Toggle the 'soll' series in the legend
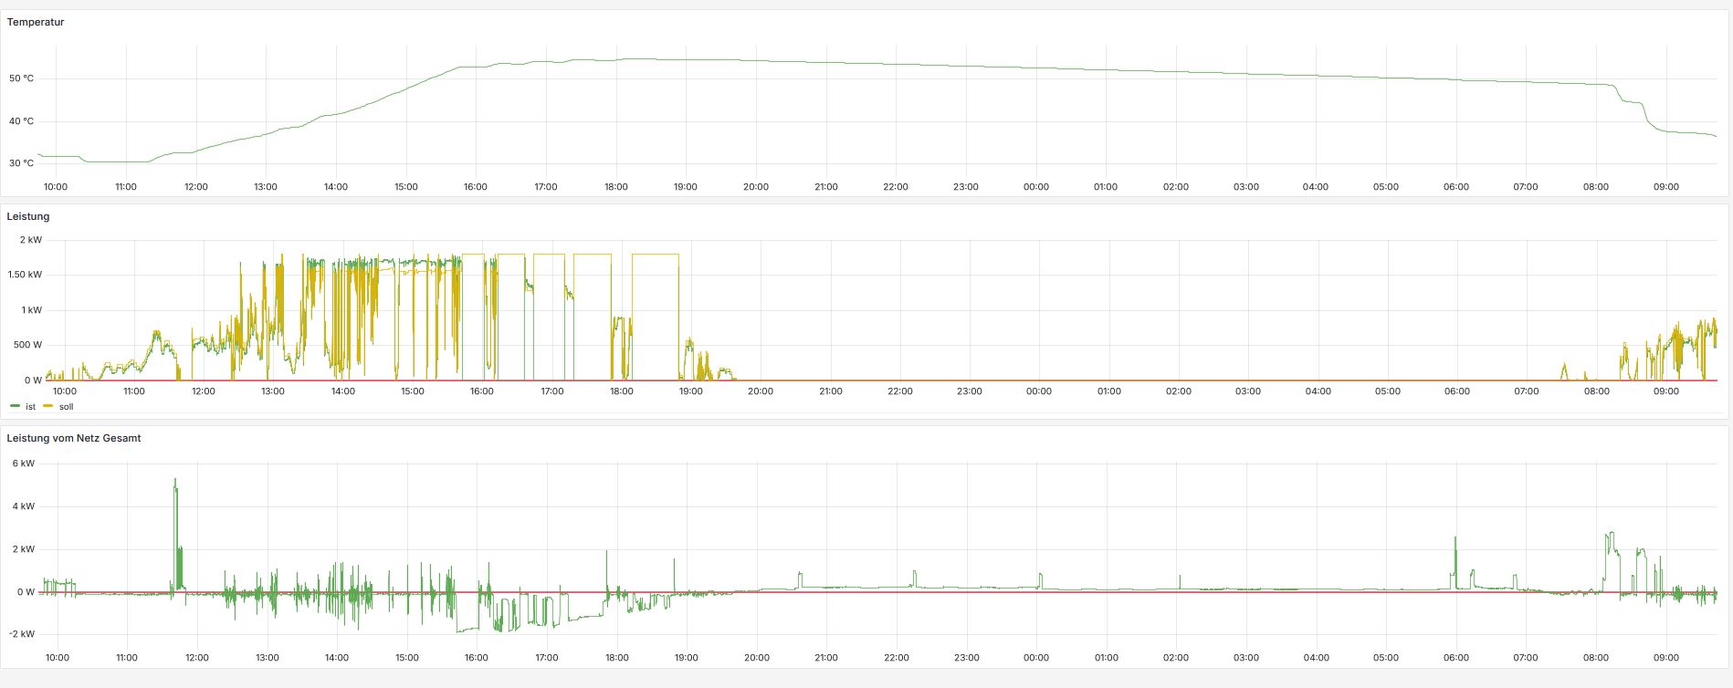 (66, 406)
